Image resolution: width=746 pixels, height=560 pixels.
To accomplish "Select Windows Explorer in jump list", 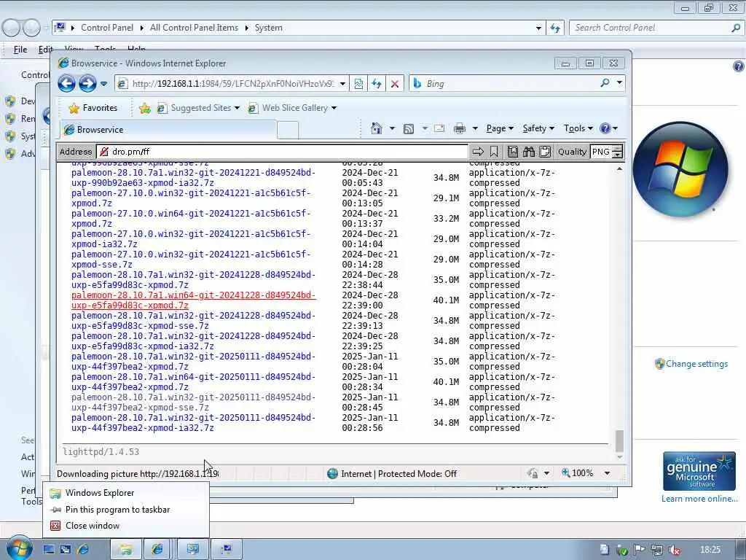I will (x=126, y=493).
